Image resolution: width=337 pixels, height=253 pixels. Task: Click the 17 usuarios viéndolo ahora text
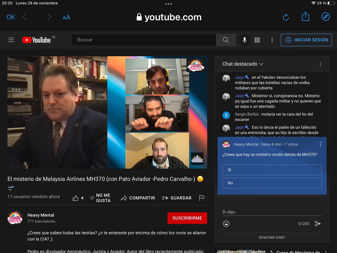coord(34,196)
